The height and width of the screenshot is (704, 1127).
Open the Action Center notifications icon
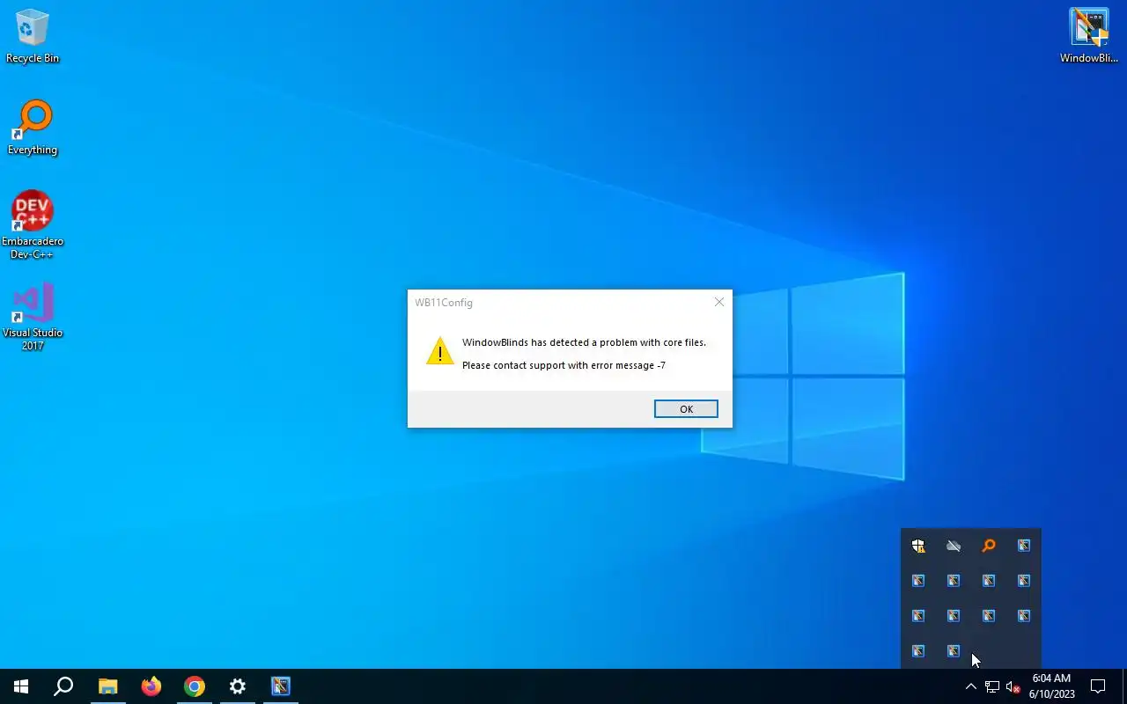(x=1098, y=686)
